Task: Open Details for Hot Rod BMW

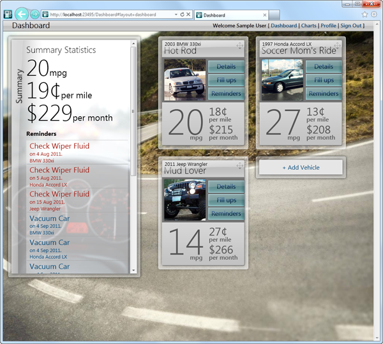Action: (x=226, y=66)
